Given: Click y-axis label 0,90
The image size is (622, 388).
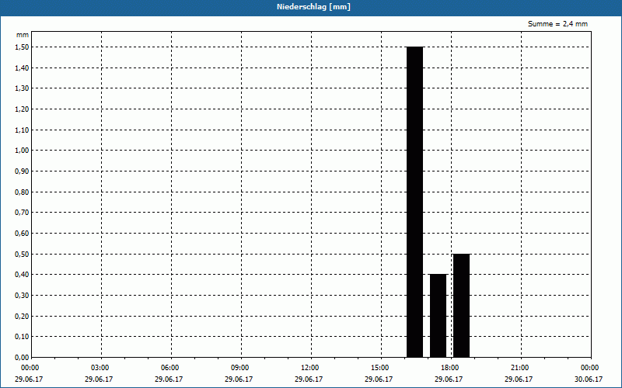Looking at the screenshot, I should click(22, 171).
